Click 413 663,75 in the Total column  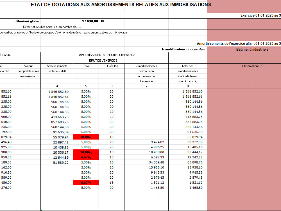[194, 117]
